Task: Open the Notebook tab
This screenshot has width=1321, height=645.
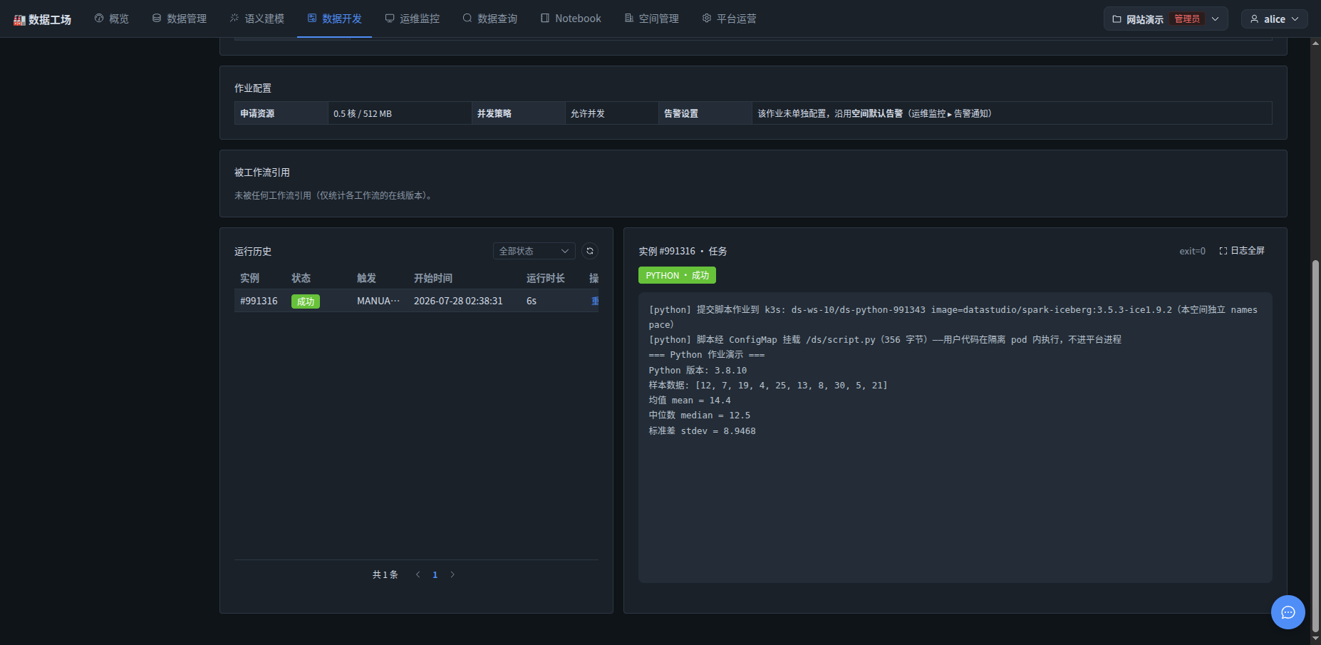Action: (x=571, y=19)
